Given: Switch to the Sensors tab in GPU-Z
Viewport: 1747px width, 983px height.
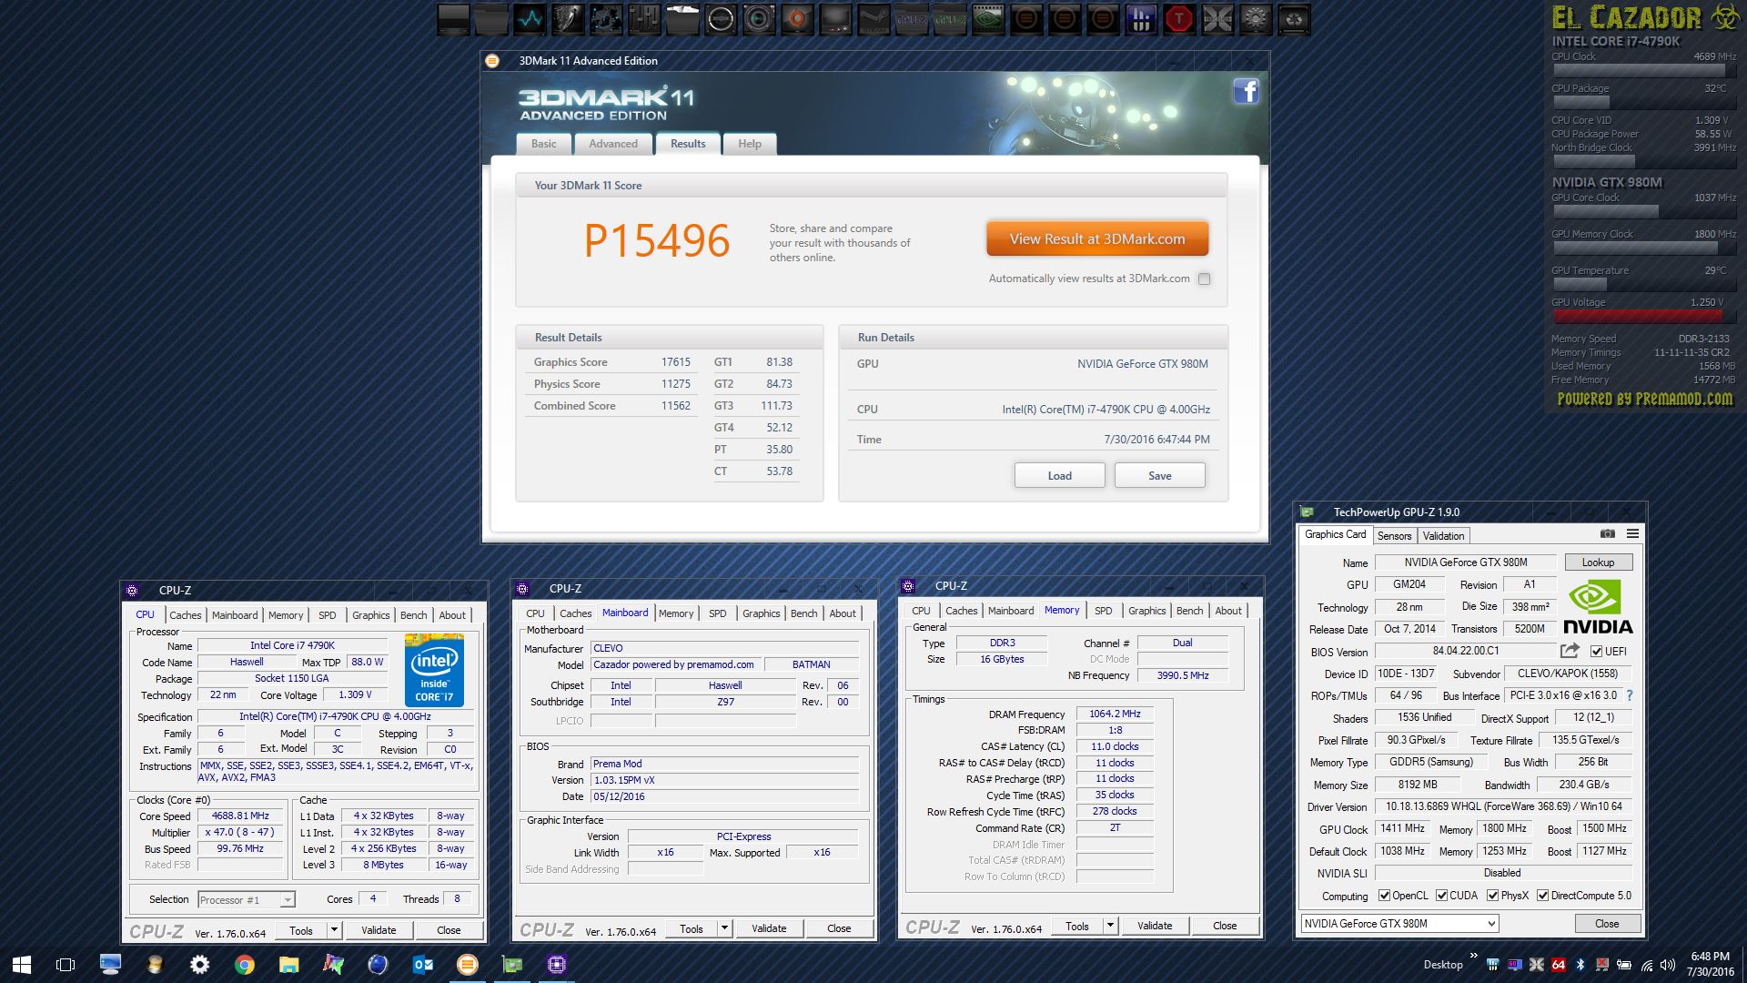Looking at the screenshot, I should tap(1394, 536).
